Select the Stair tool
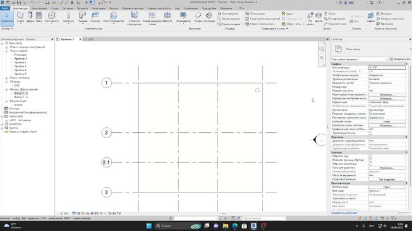The height and width of the screenshot is (231, 412). click(x=209, y=17)
